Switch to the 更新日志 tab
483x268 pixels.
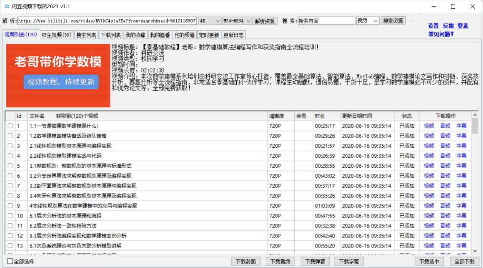click(234, 34)
